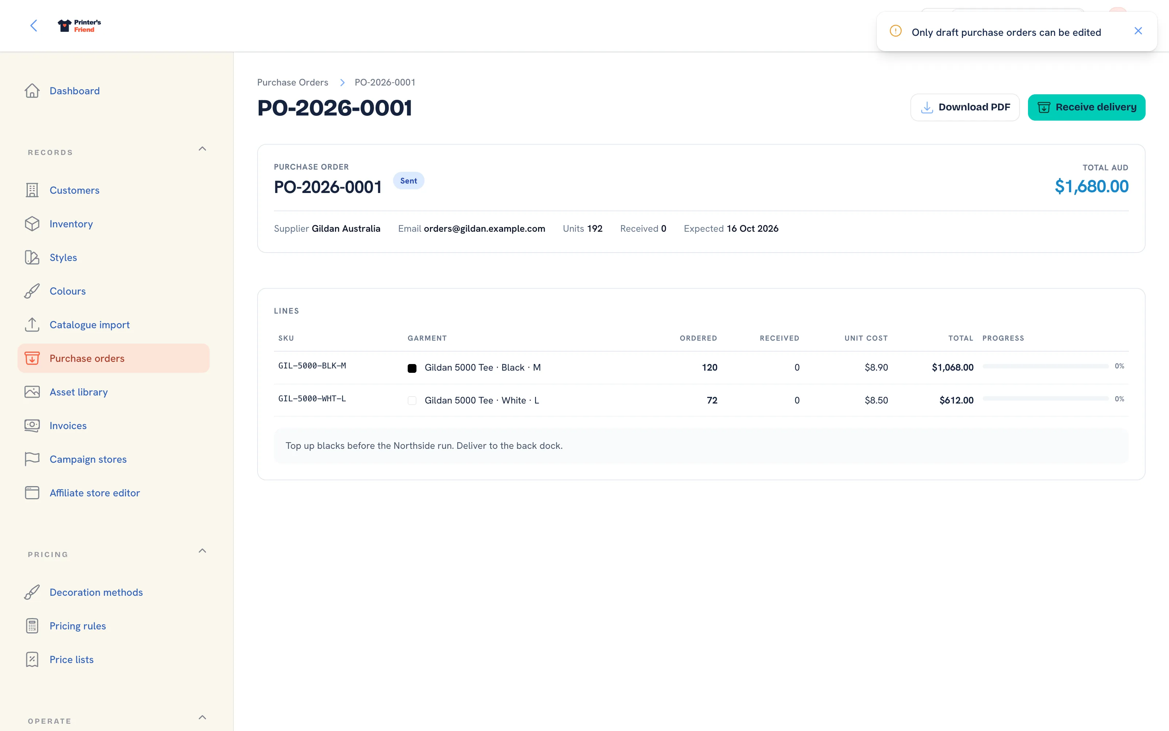This screenshot has height=731, width=1169.
Task: Click the Gildan Australia supplier name
Action: [346, 229]
